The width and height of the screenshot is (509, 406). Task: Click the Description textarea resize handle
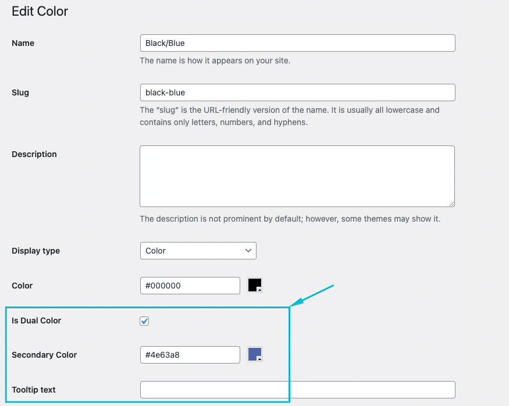[451, 203]
